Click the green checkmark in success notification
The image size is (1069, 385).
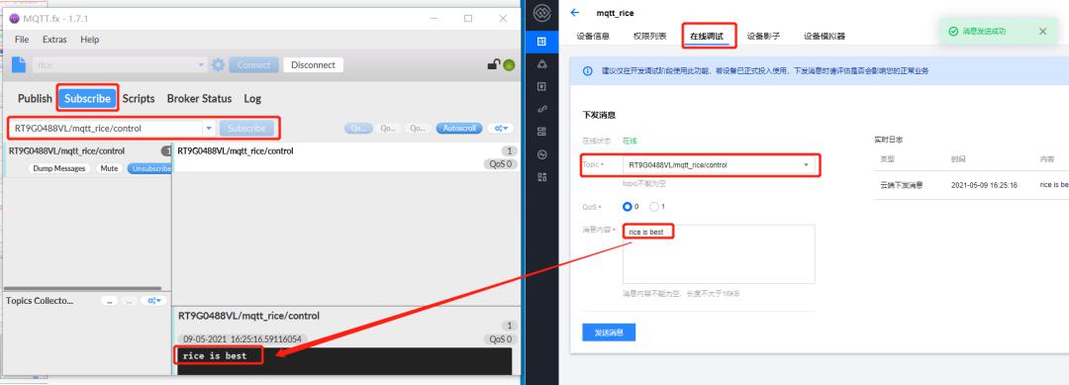[953, 32]
